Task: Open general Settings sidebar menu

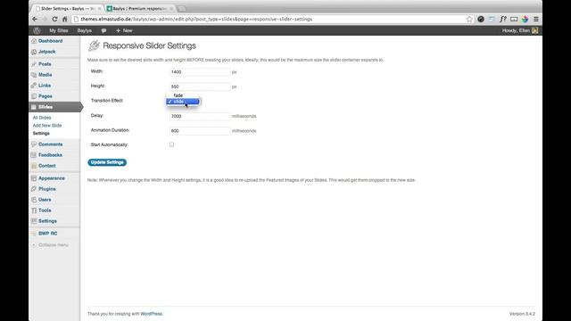Action: [47, 221]
